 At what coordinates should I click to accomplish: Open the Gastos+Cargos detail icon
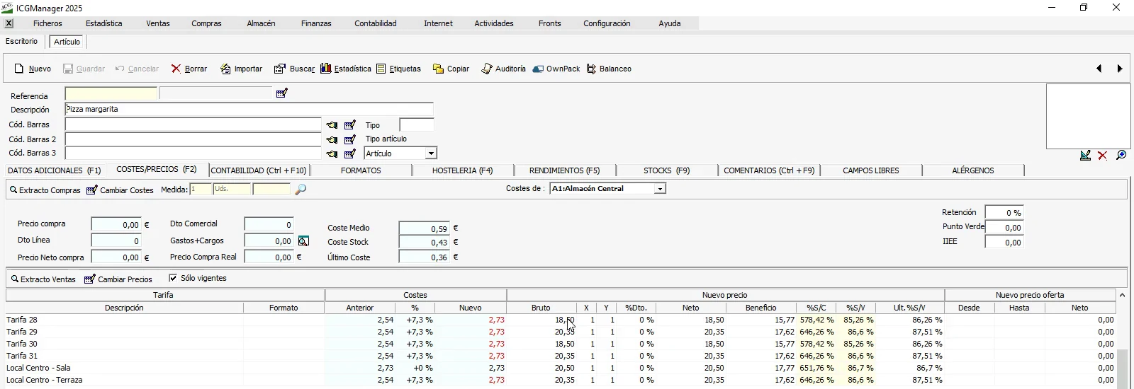pyautogui.click(x=303, y=241)
